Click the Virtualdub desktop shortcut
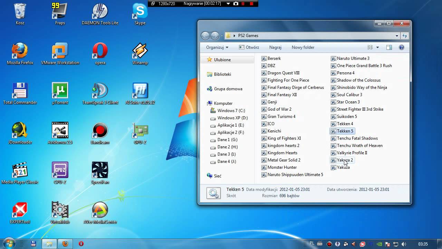This screenshot has height=249, width=442. [x=60, y=213]
